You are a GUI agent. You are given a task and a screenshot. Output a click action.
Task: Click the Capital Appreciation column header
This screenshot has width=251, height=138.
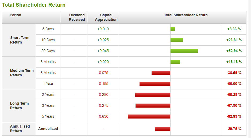tap(103, 17)
